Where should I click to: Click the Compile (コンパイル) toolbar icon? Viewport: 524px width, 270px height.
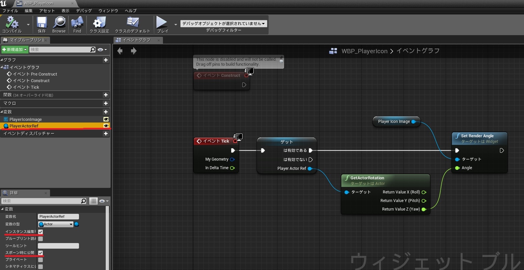coord(12,25)
